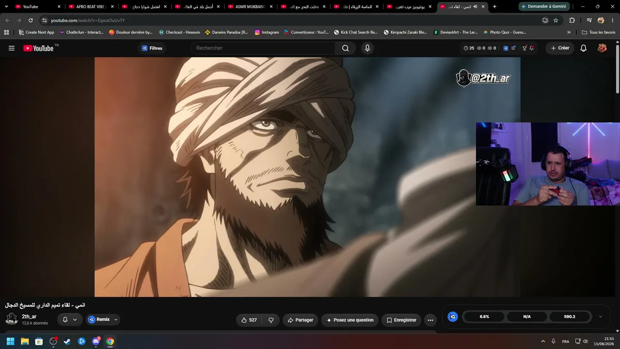Expand the Remix dropdown arrow
620x349 pixels.
click(x=116, y=320)
